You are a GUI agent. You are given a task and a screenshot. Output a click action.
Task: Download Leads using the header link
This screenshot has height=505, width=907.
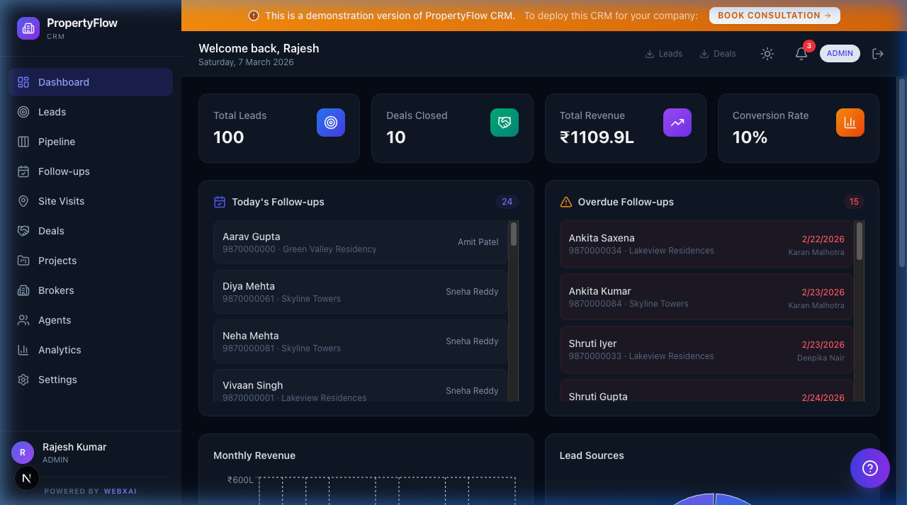coord(663,53)
